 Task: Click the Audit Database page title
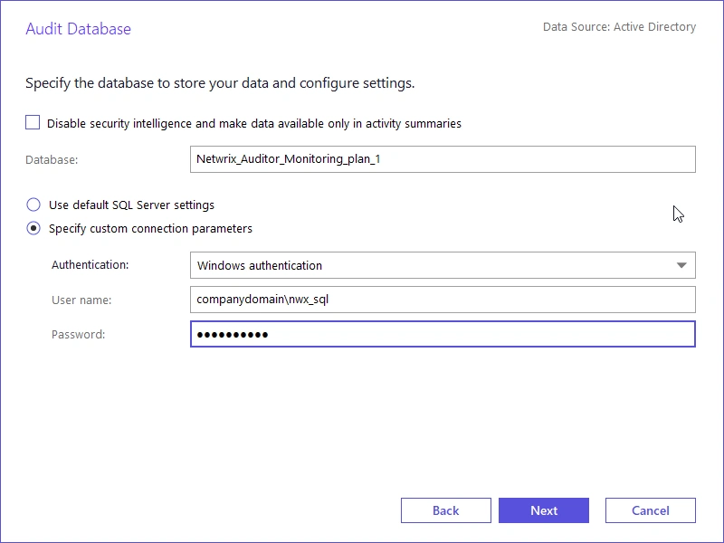point(77,28)
